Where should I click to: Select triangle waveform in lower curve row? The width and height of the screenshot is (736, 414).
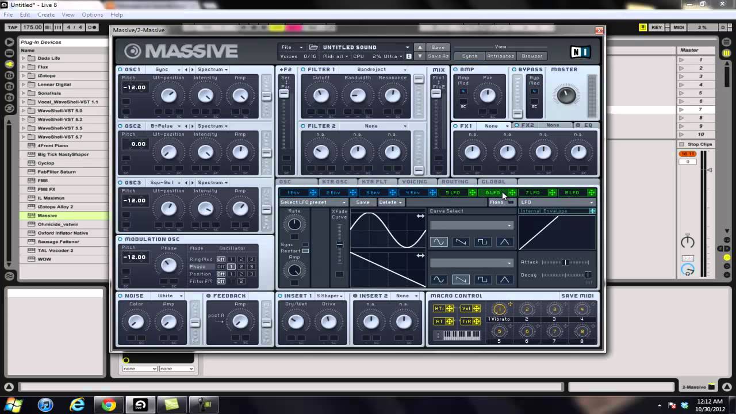click(x=504, y=279)
